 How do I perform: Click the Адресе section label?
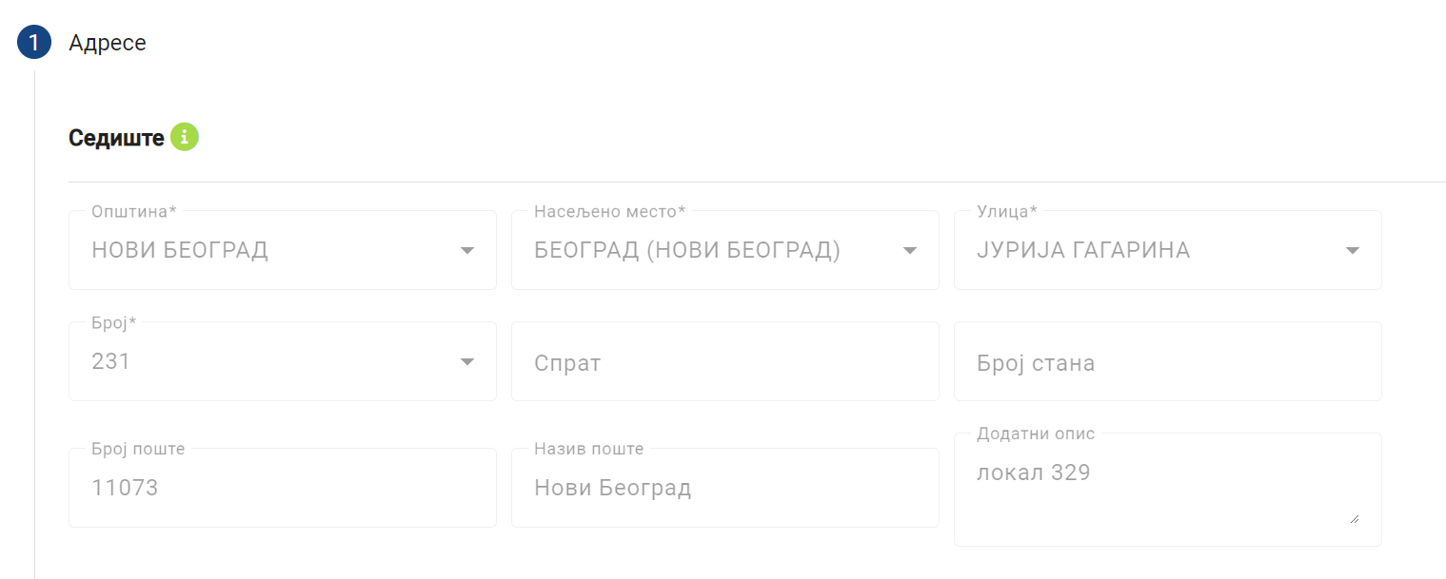point(106,42)
